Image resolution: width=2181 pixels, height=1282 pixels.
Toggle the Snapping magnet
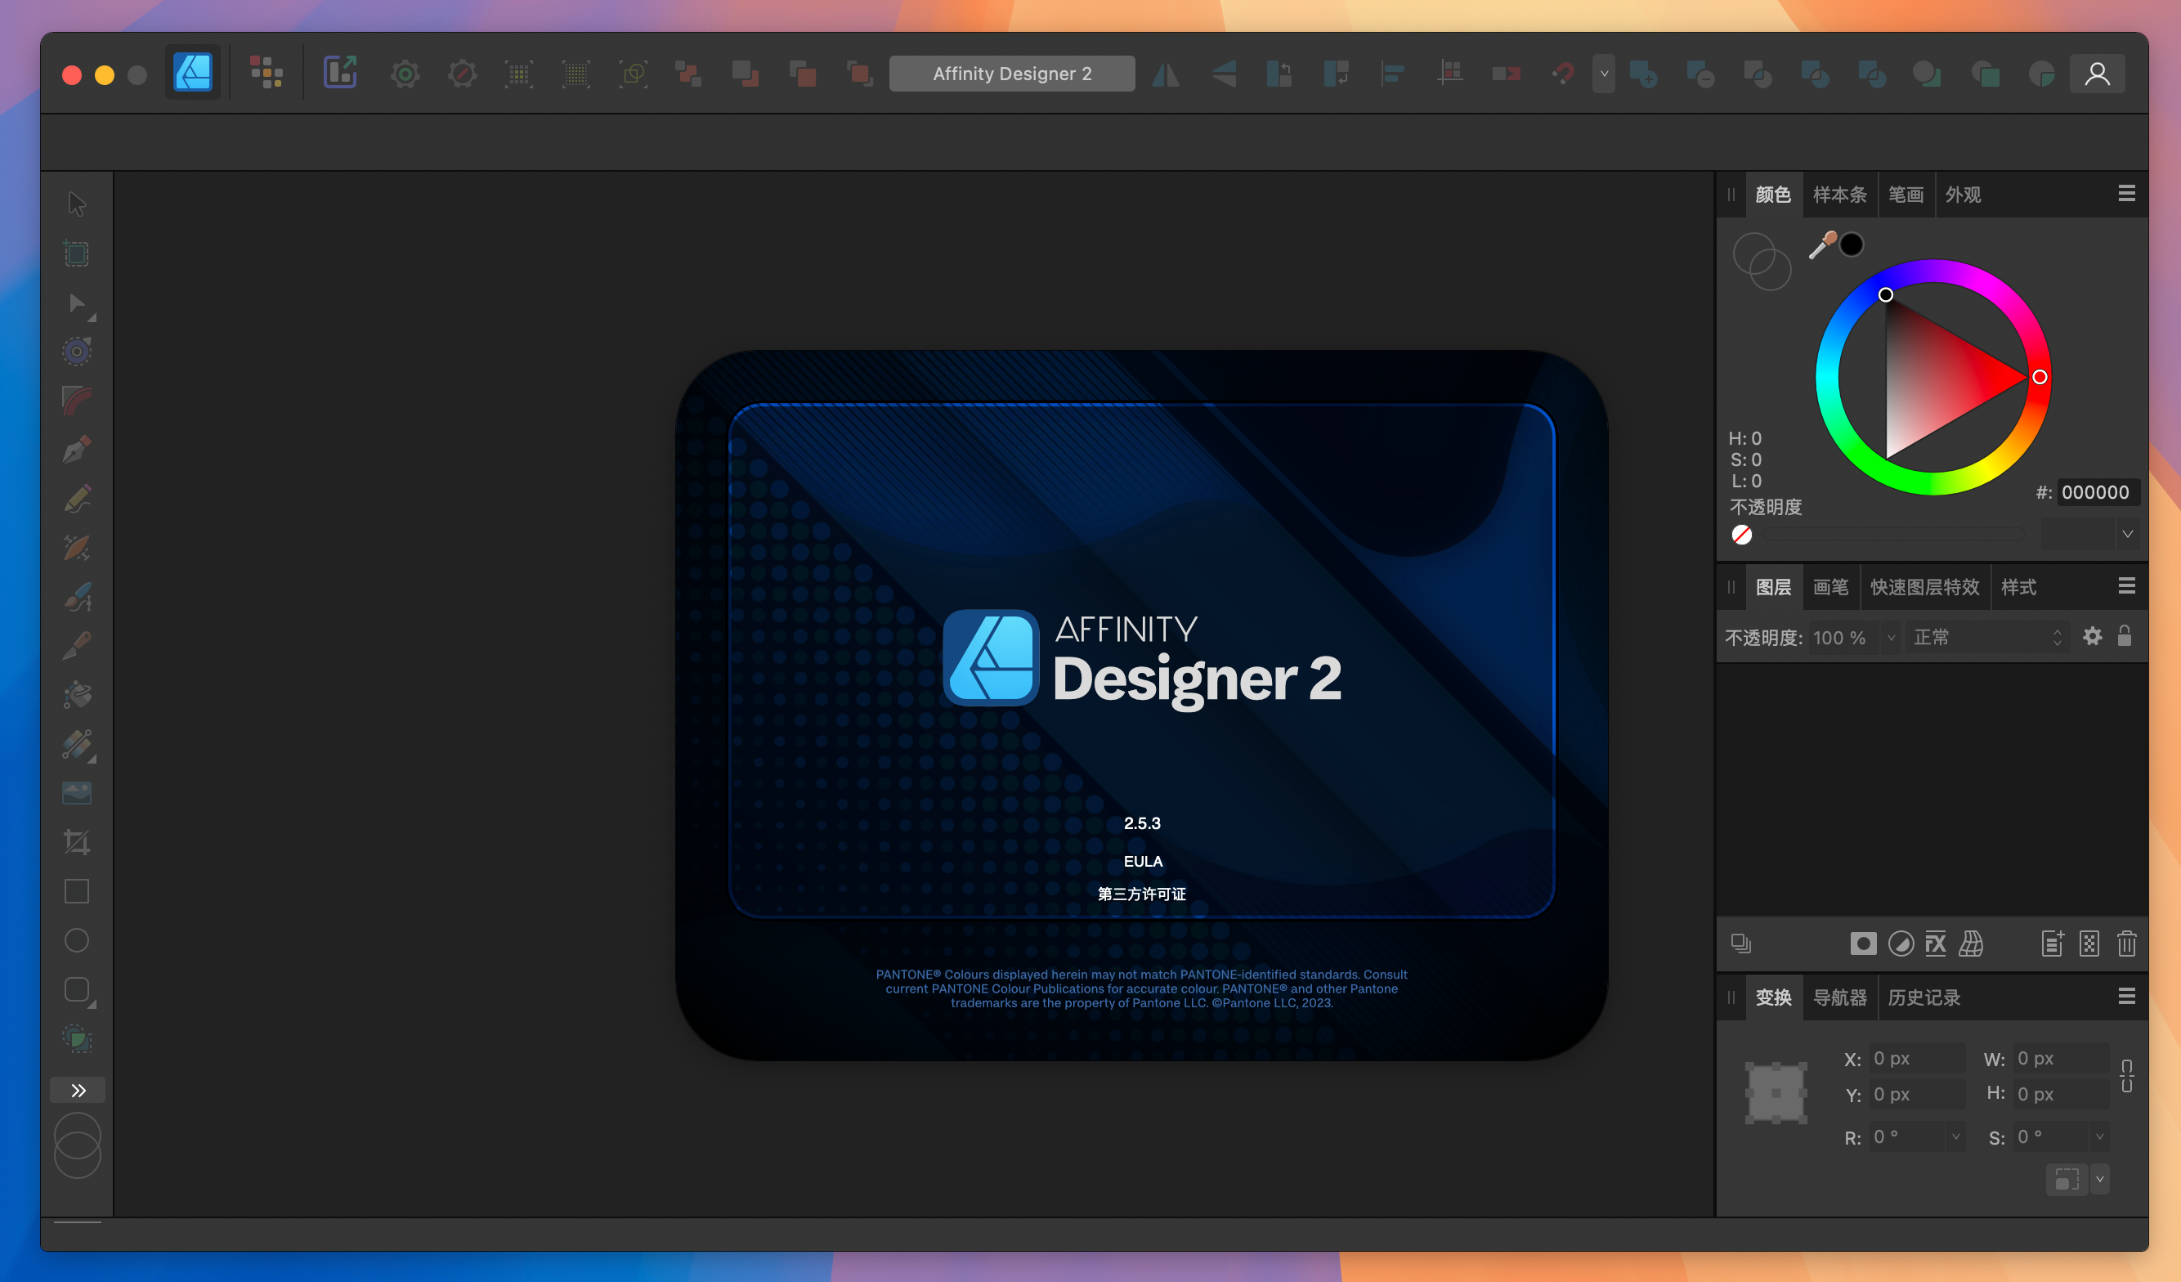tap(1563, 74)
